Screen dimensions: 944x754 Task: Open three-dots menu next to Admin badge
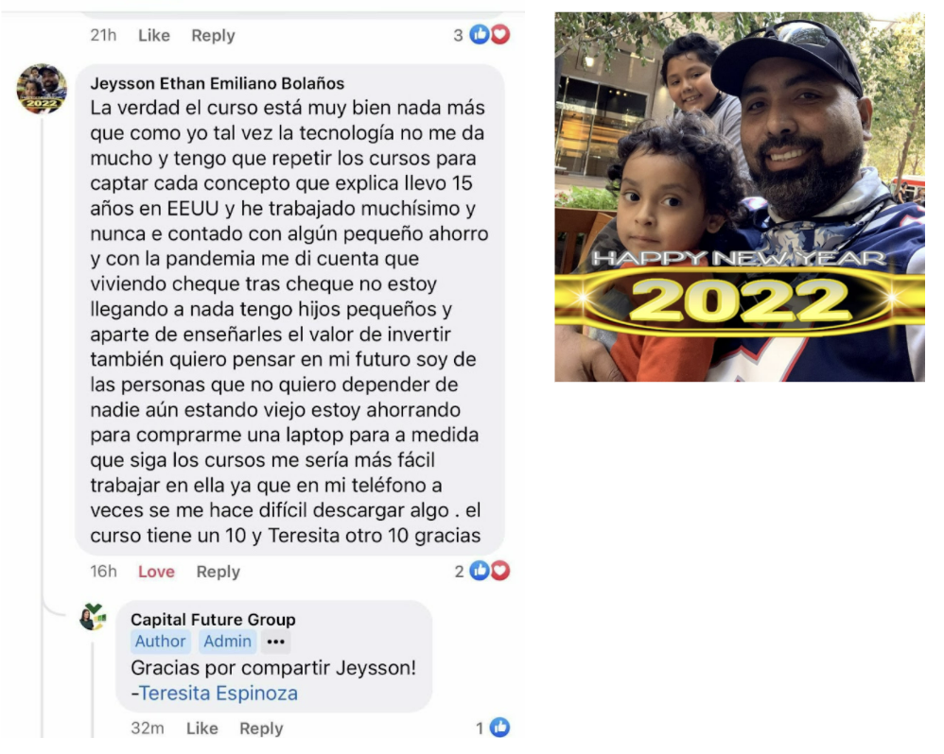point(276,642)
